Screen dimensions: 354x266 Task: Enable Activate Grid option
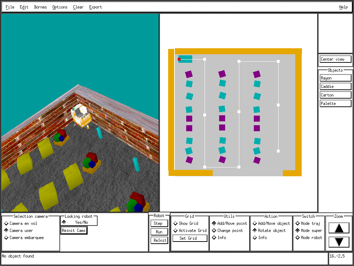point(176,231)
